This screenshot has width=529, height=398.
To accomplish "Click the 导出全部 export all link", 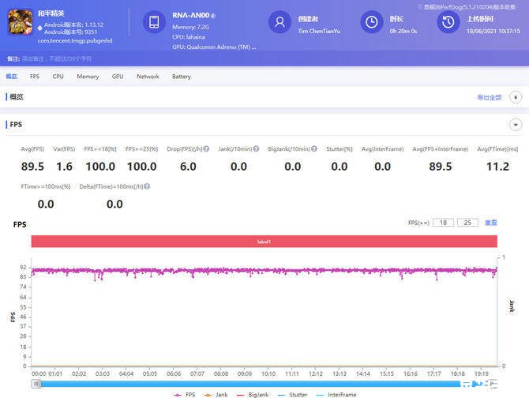I will pyautogui.click(x=489, y=97).
